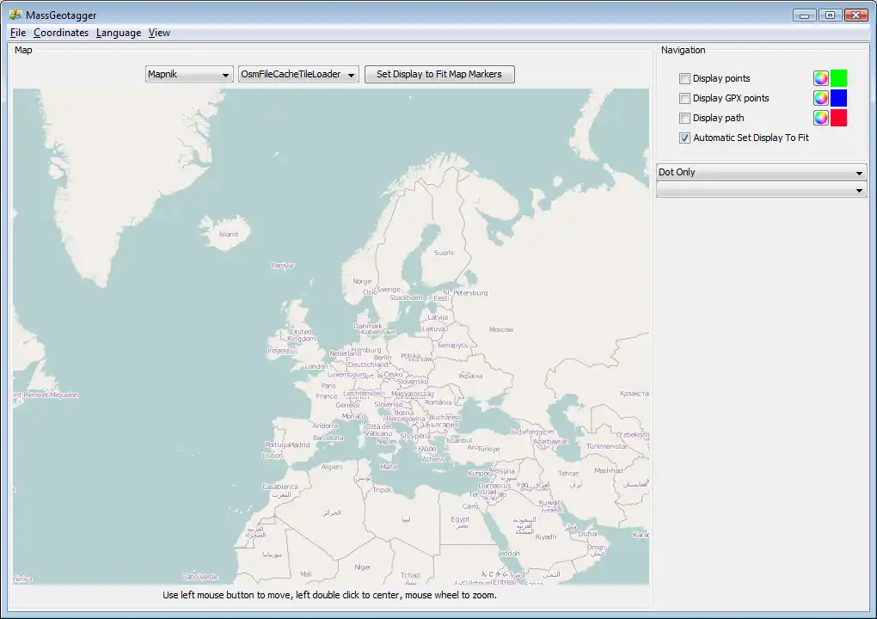Click the MassGeotagger app icon in title bar
The image size is (877, 619).
point(15,15)
